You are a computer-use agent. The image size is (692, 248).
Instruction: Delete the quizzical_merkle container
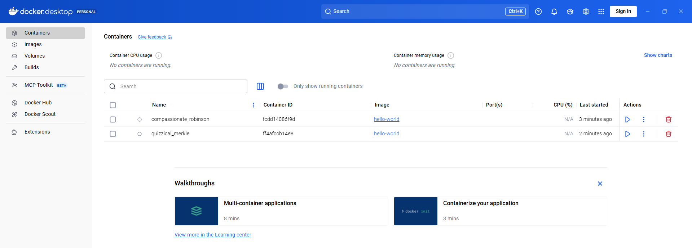[x=669, y=134]
